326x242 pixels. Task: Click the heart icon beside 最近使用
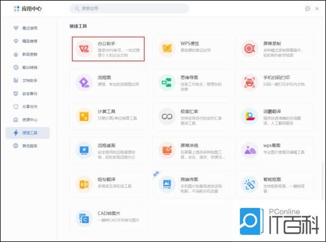16,28
